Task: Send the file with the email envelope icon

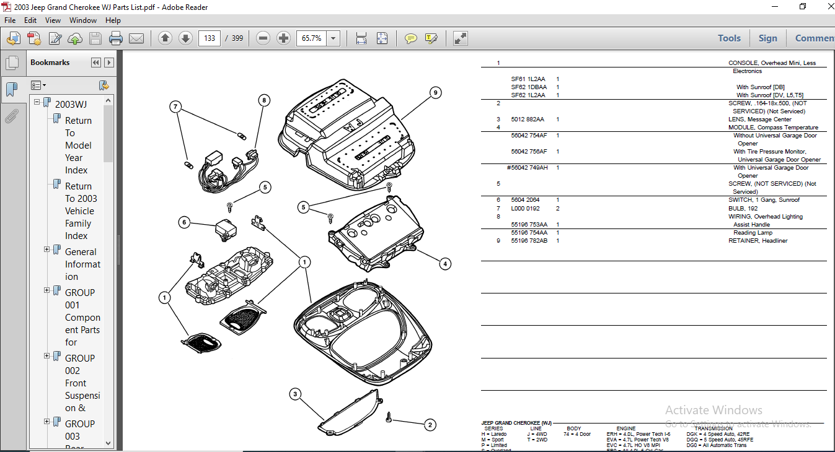Action: [136, 38]
